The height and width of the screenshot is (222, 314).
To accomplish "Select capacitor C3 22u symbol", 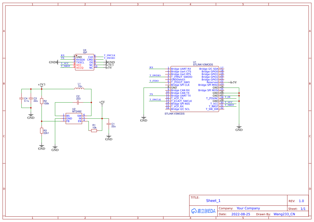I will (x=31, y=98).
